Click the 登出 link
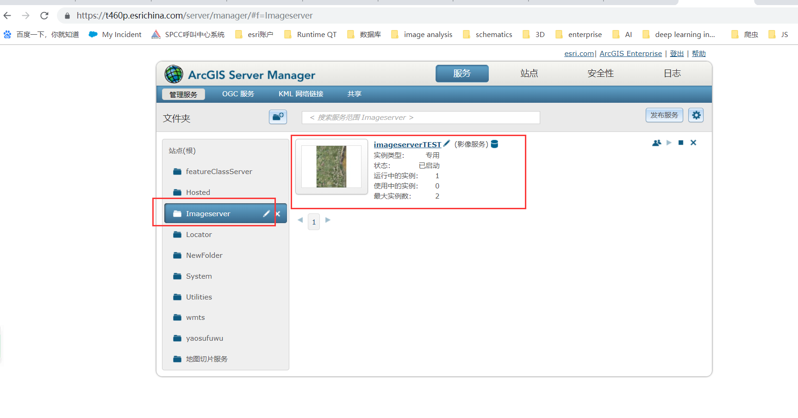 click(676, 53)
